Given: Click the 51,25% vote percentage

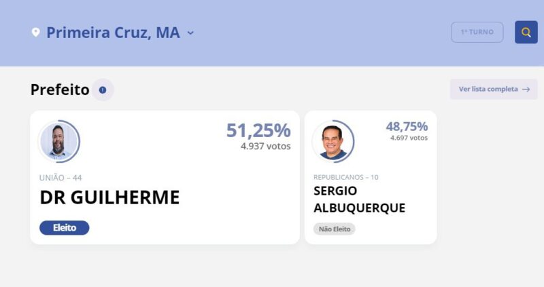Looking at the screenshot, I should [258, 130].
